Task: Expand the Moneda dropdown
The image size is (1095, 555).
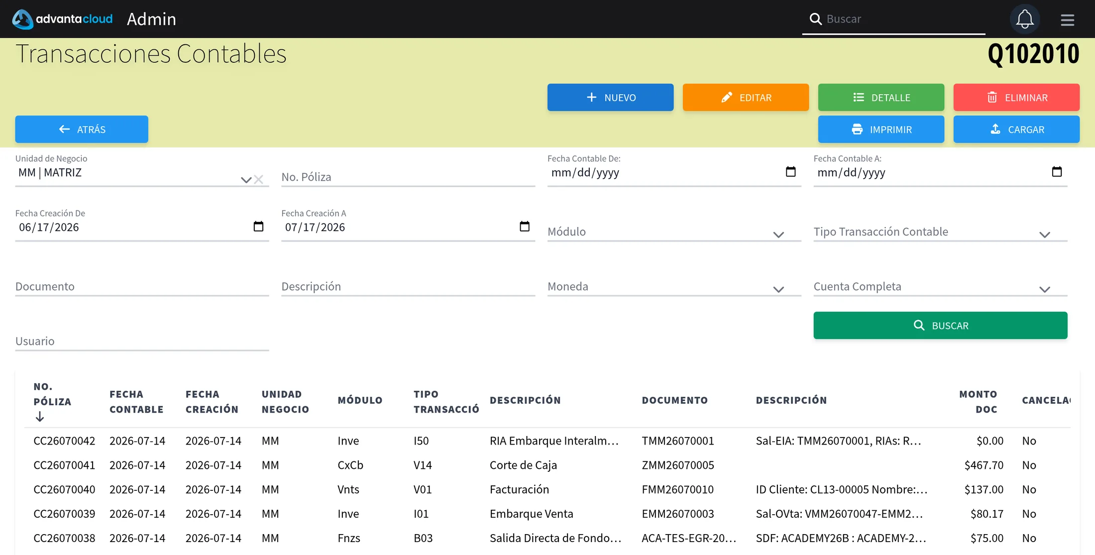Action: tap(778, 289)
